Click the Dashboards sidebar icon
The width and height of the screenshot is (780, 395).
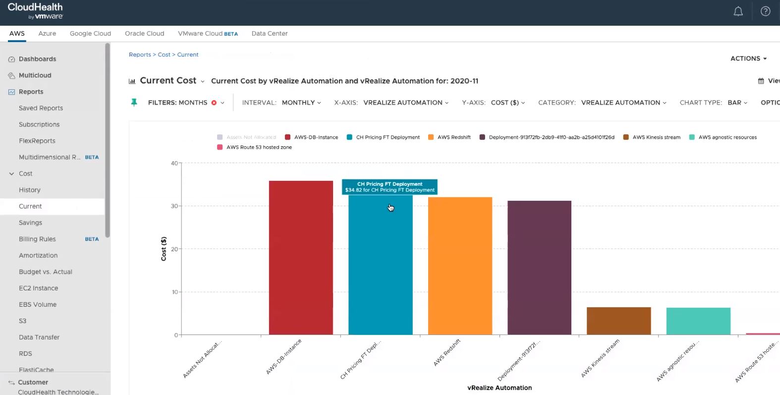coord(11,59)
